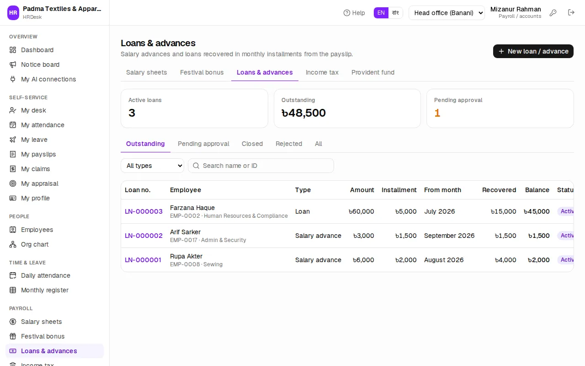Click the Outstanding ৳48,500 summary card

click(347, 108)
